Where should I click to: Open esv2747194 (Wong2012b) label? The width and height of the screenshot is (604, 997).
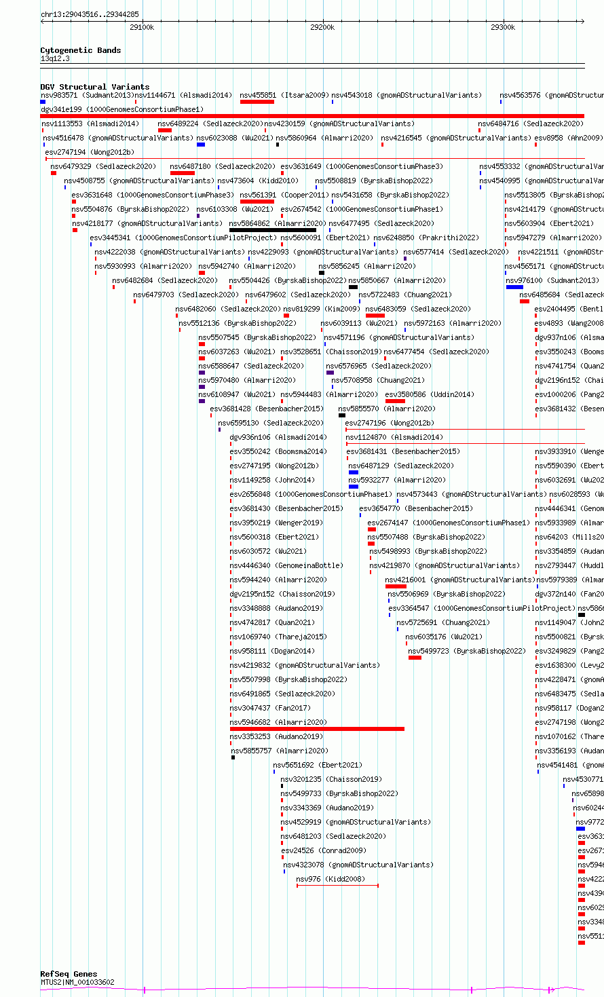pyautogui.click(x=90, y=152)
